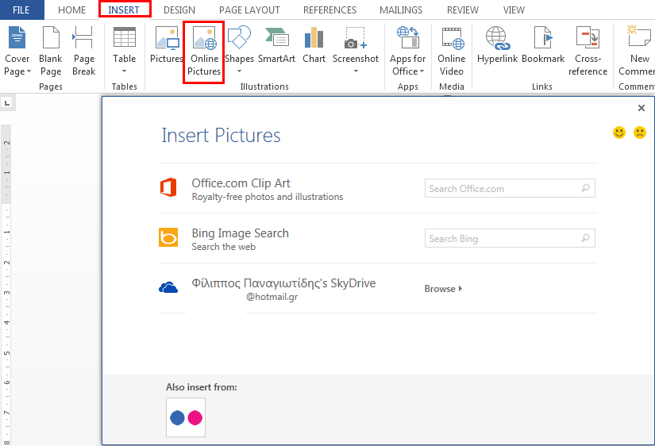655x446 pixels.
Task: Send a smile feedback face
Action: (x=619, y=133)
